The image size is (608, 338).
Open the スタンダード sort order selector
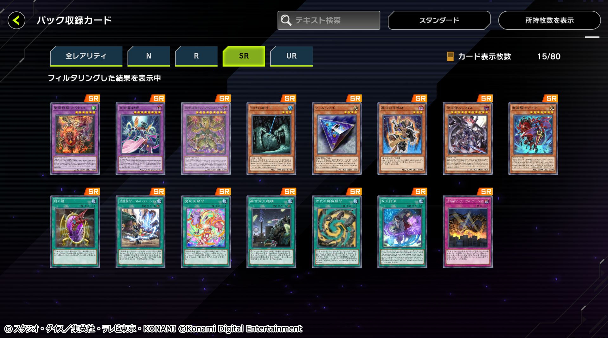(x=439, y=20)
